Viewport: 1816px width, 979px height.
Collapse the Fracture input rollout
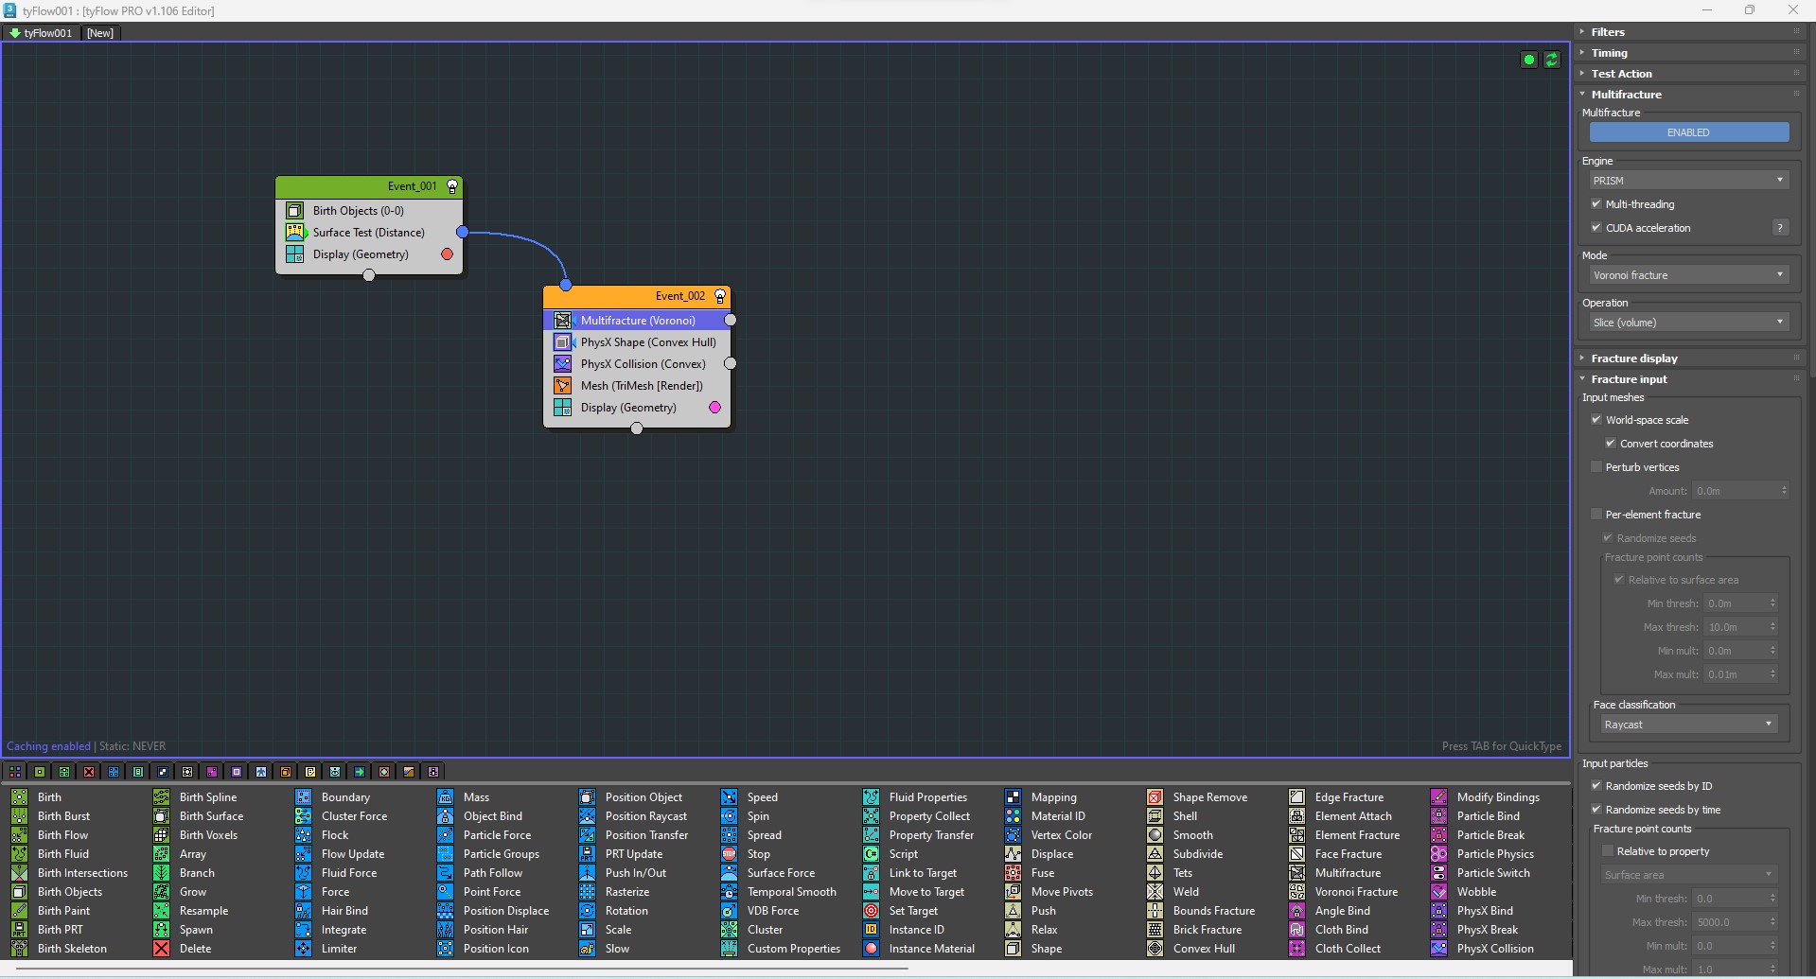coord(1689,379)
